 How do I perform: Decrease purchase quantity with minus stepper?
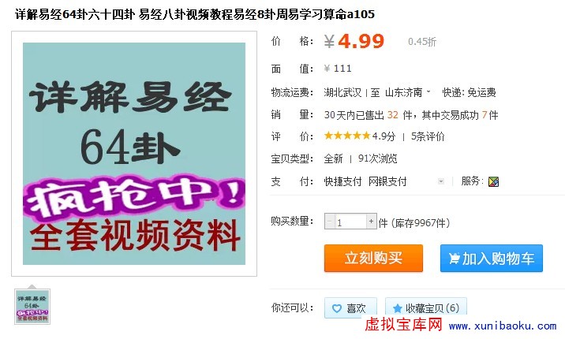tap(330, 222)
